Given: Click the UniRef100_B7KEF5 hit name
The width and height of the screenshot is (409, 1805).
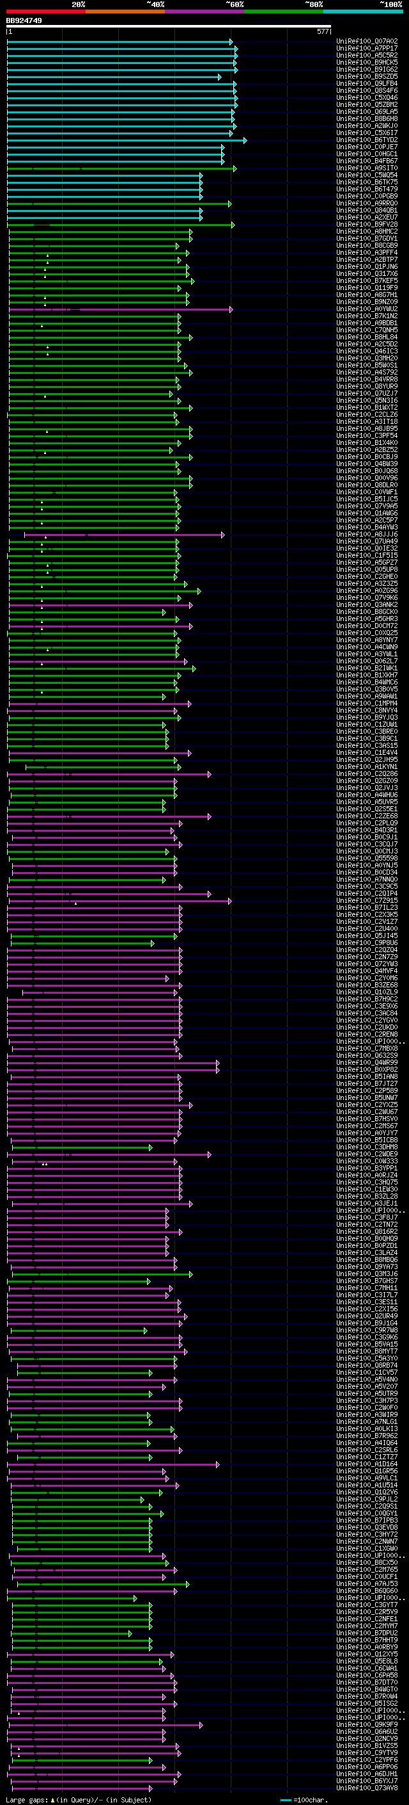Looking at the screenshot, I should tap(367, 281).
